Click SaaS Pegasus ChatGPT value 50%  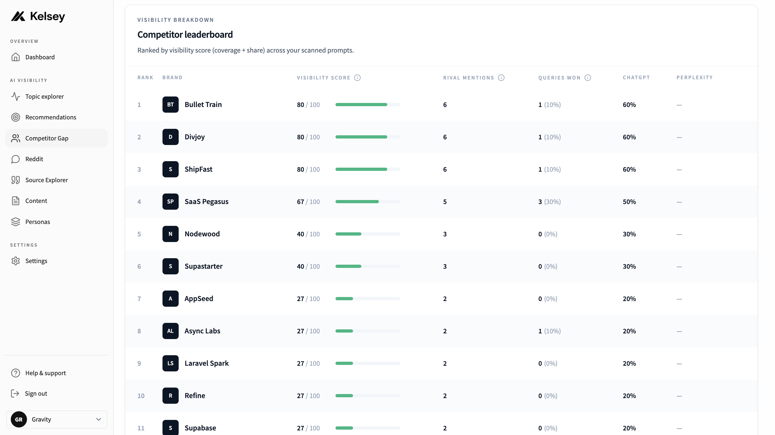[x=629, y=202]
